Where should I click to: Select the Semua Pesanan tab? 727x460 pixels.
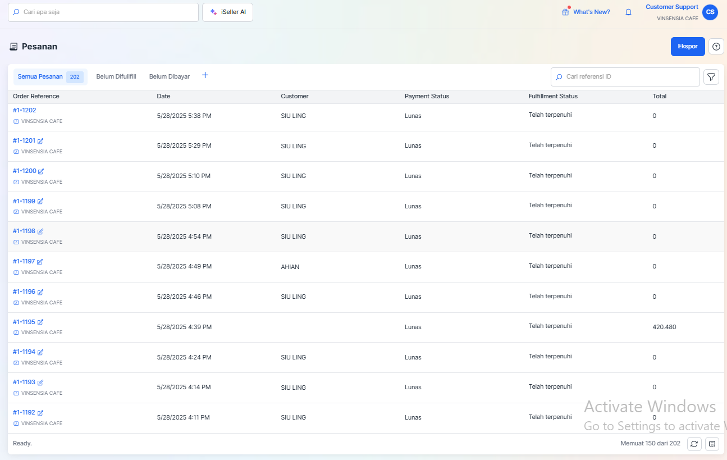(x=40, y=76)
